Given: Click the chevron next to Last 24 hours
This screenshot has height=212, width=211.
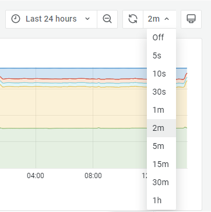Looking at the screenshot, I should coord(87,19).
